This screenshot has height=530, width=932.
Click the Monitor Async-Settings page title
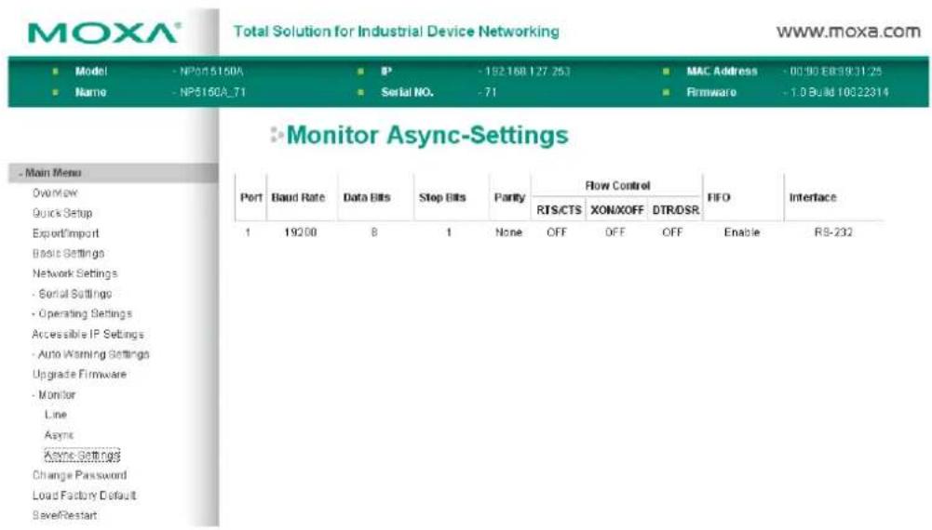click(427, 136)
